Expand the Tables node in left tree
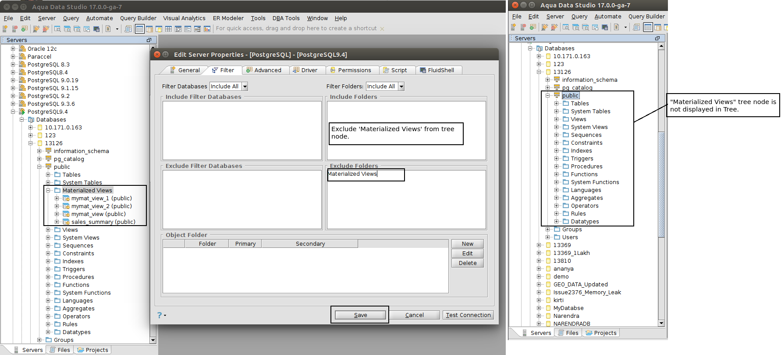Viewport: 781px width, 355px height. pyautogui.click(x=48, y=175)
